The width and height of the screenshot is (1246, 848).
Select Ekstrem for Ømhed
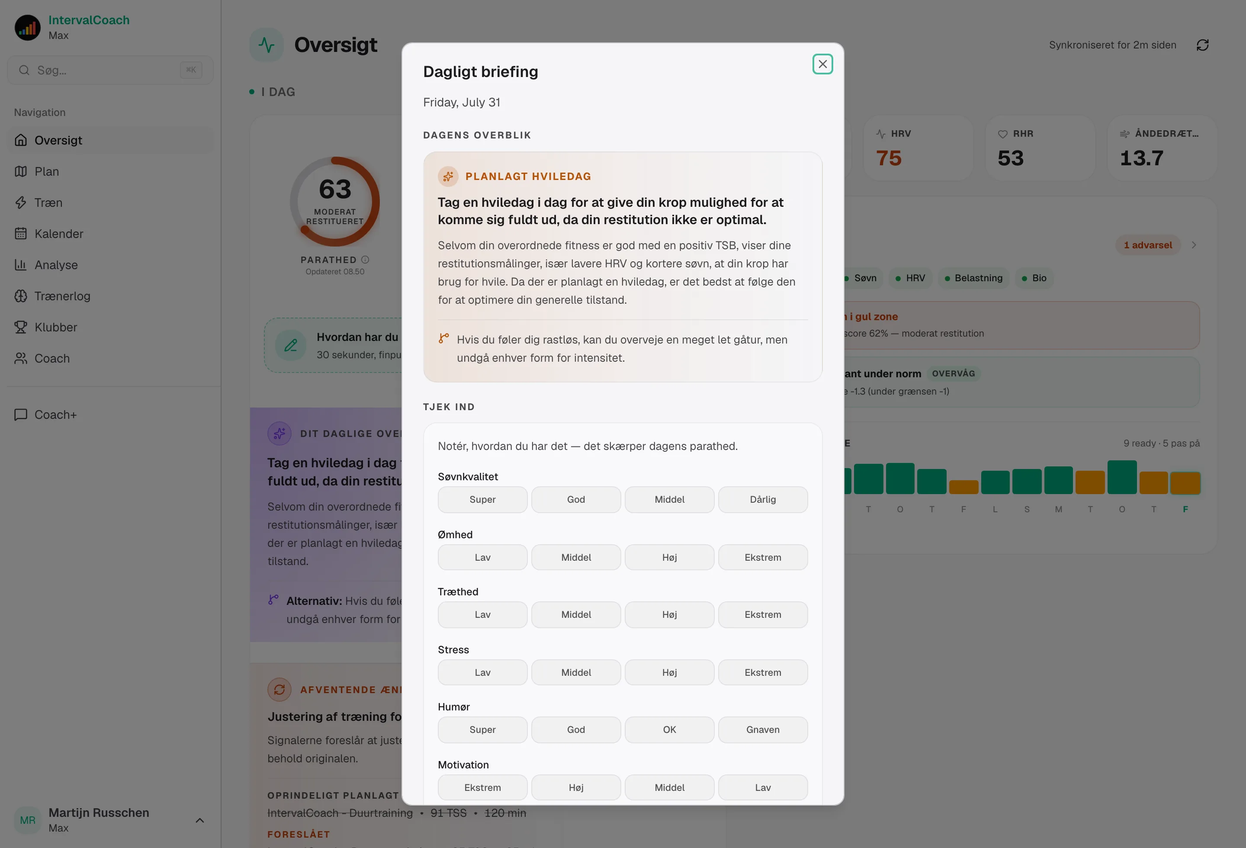(x=763, y=557)
